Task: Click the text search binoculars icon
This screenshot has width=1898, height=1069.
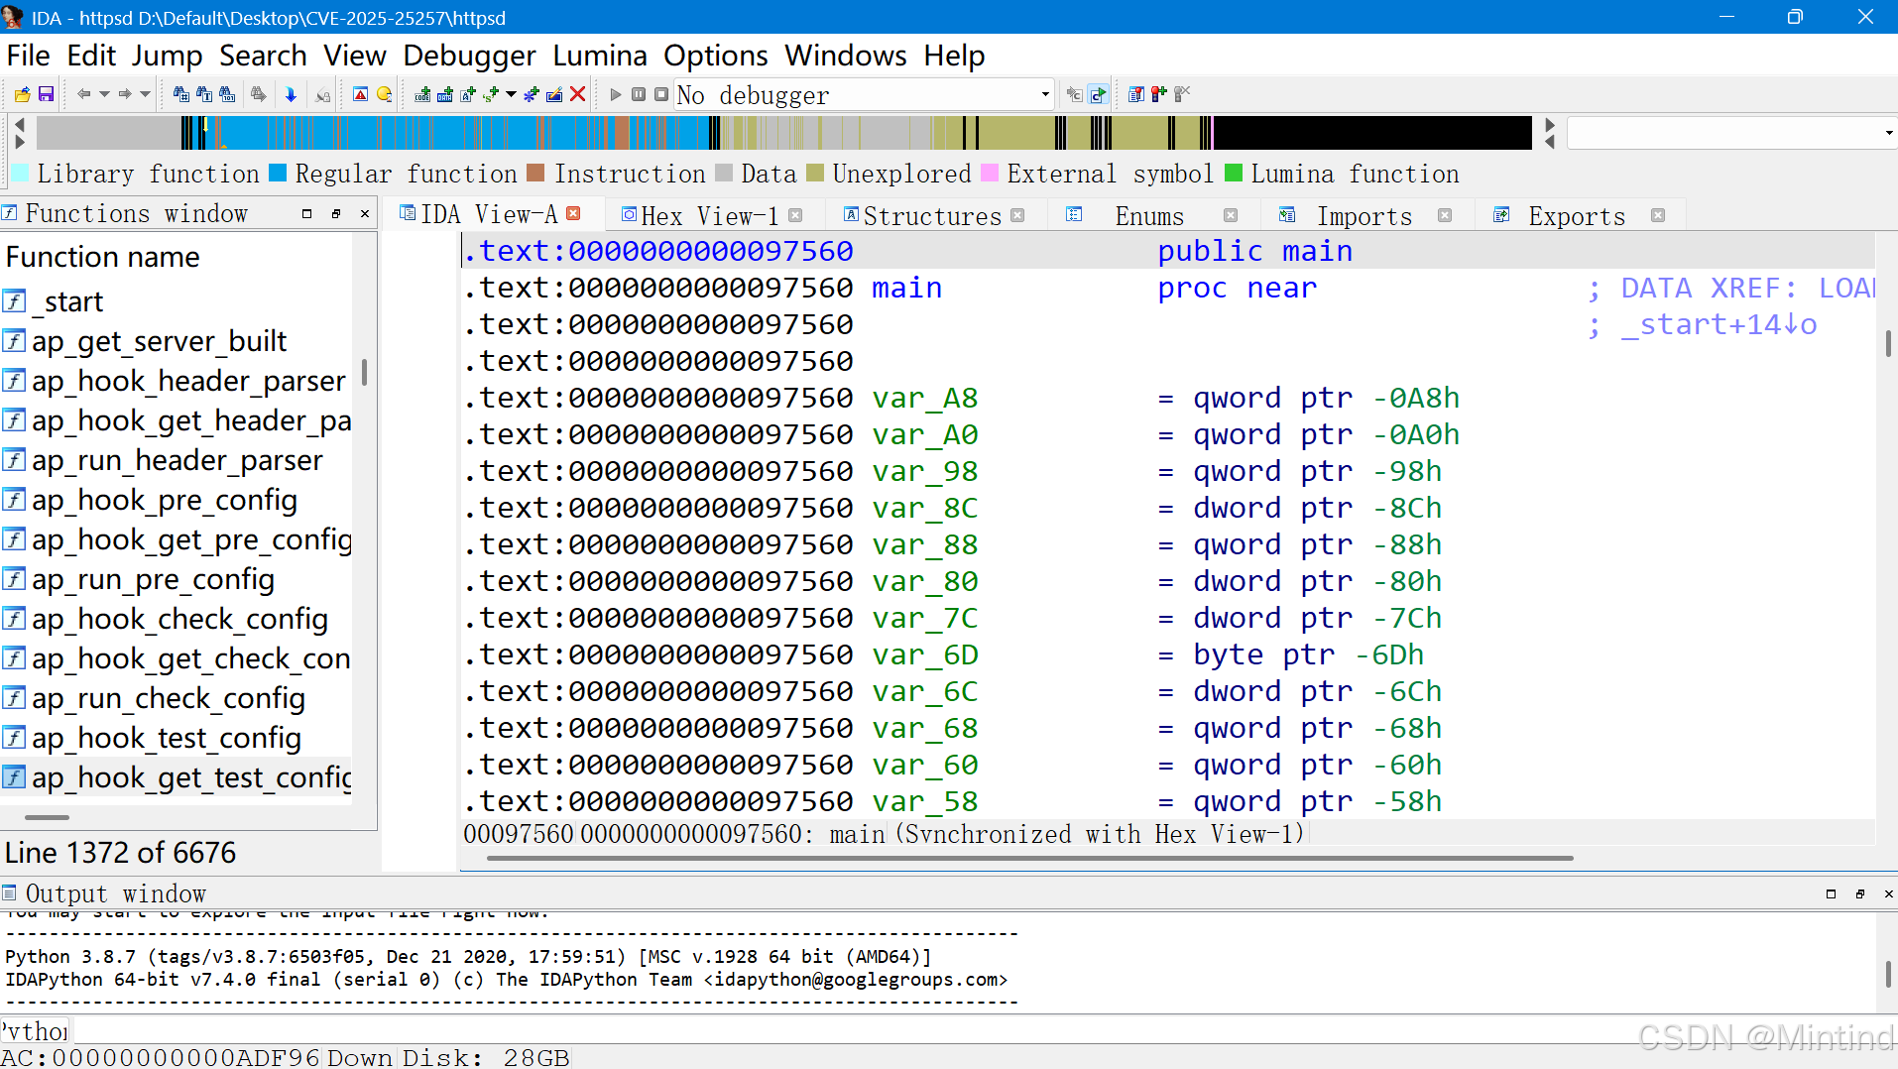Action: pyautogui.click(x=204, y=94)
